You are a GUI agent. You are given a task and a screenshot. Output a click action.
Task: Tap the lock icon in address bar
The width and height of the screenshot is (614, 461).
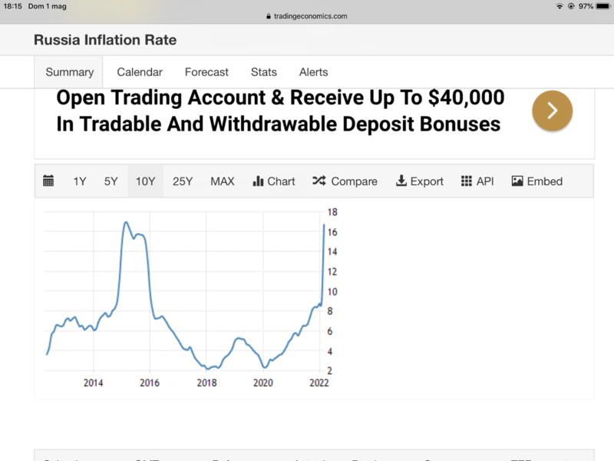(x=268, y=16)
